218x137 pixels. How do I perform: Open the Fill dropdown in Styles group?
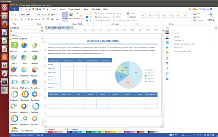[198, 14]
